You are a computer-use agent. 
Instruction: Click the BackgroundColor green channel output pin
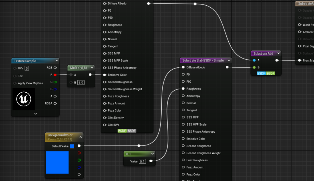point(79,160)
